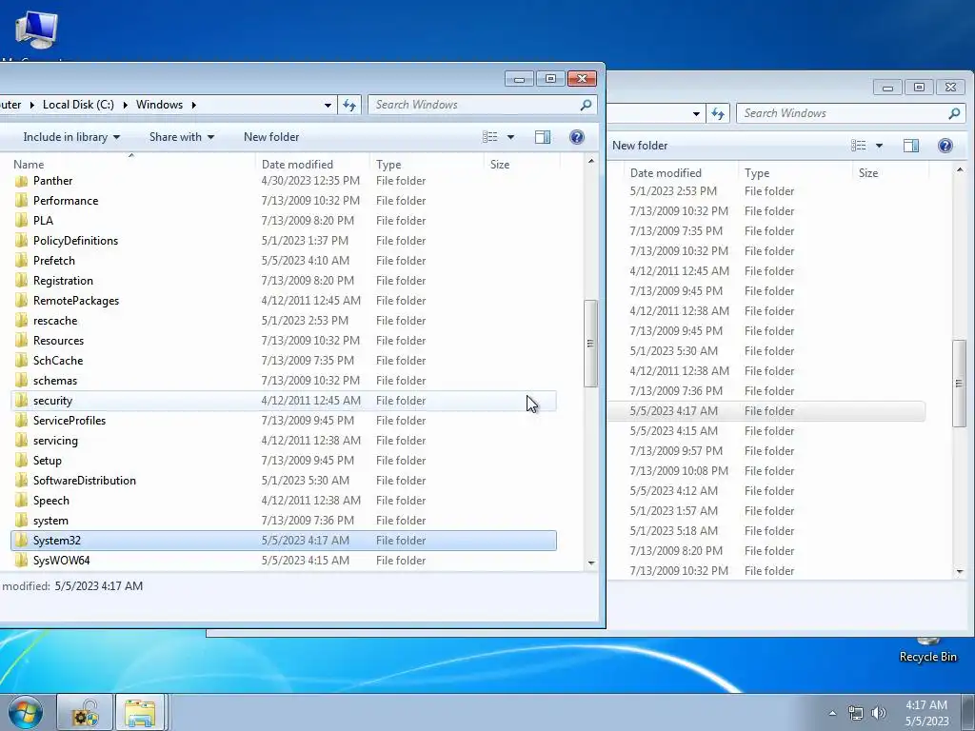The image size is (975, 731).
Task: Open view options arrow in back window
Action: point(879,146)
